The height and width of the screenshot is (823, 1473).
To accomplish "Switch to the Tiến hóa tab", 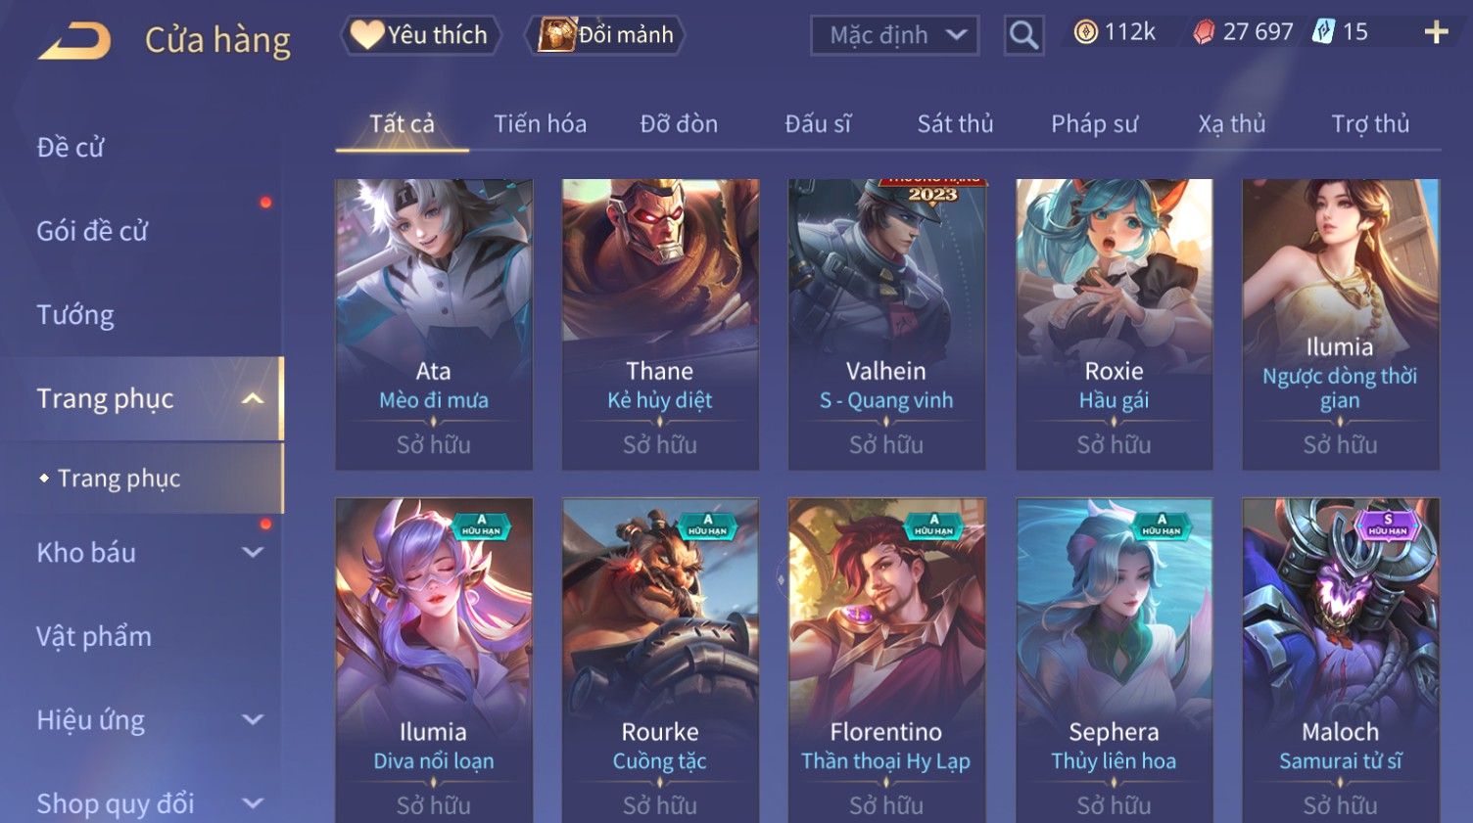I will [540, 123].
